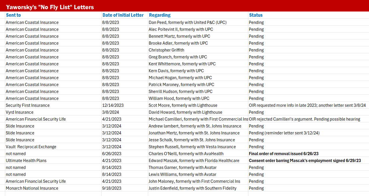Select the Monarch National Insurance cell
Image resolution: width=369 pixels, height=196 pixels.
(x=32, y=188)
